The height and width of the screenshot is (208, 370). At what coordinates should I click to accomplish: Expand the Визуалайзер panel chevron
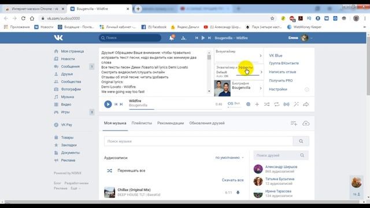point(261,55)
